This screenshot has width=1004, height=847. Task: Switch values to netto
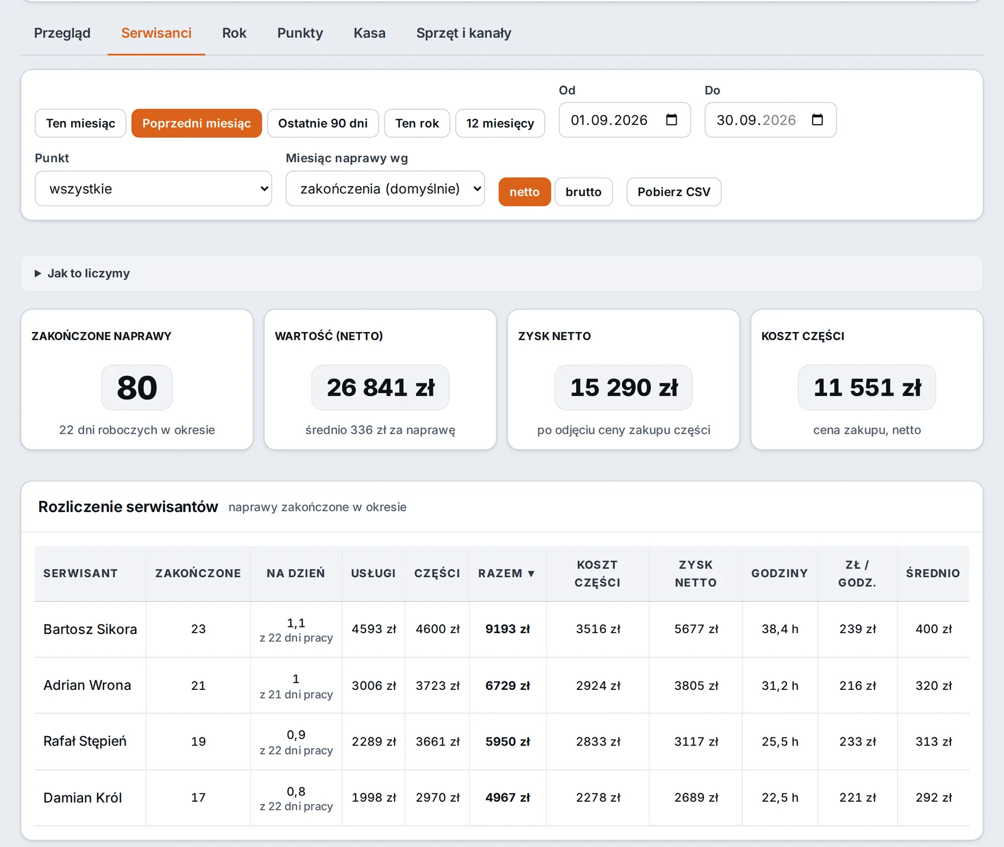(524, 192)
